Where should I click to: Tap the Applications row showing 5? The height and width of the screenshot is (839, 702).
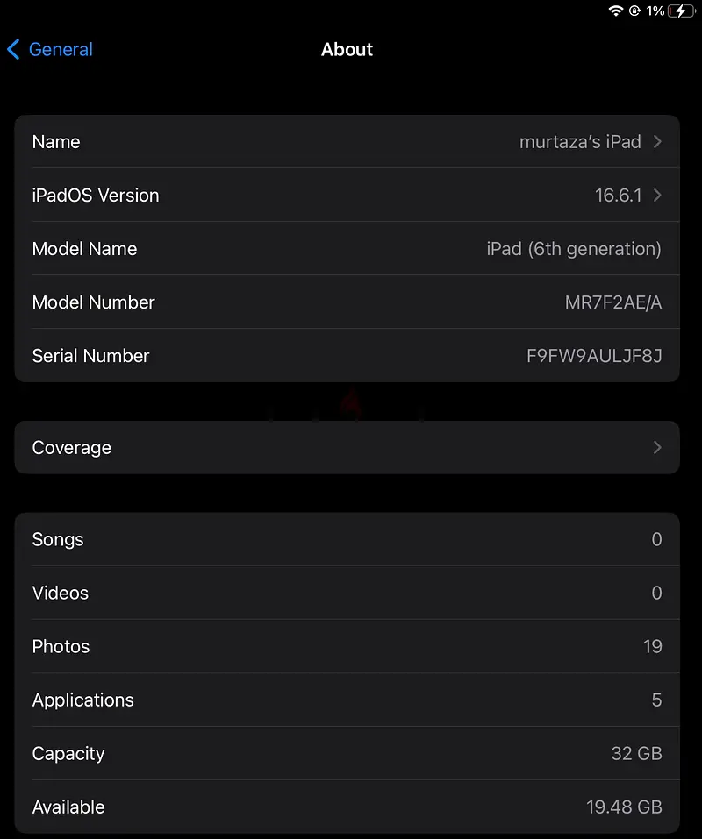point(347,700)
